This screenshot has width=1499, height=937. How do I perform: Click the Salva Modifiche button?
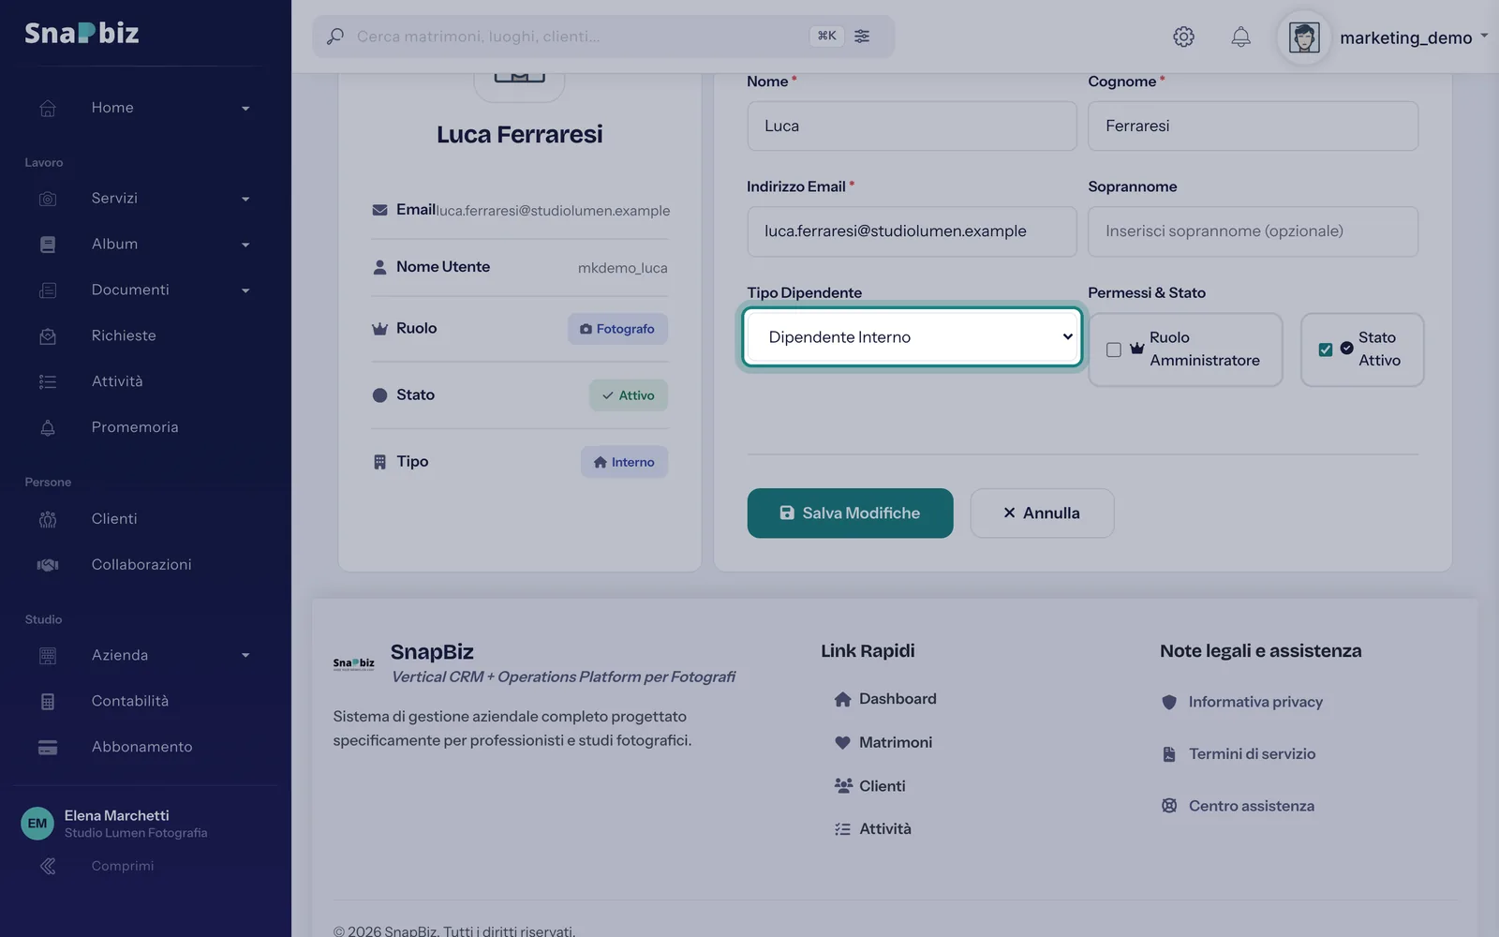[x=850, y=513]
